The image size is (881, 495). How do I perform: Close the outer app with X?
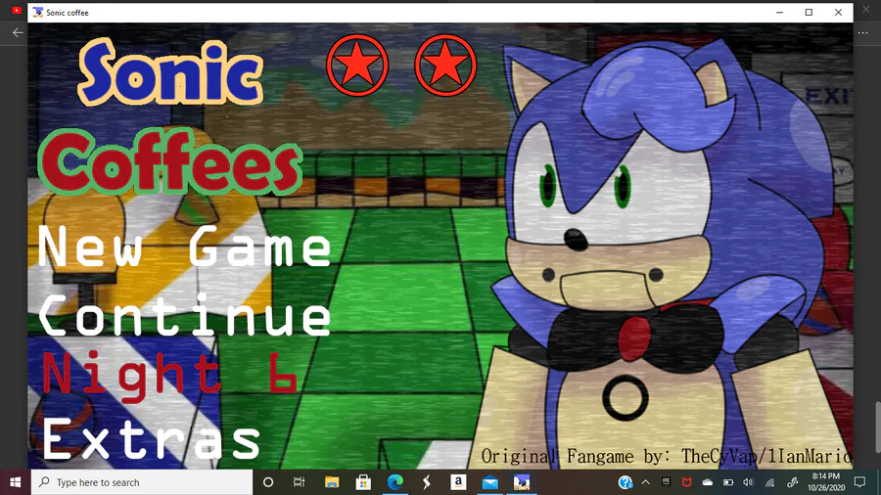click(x=866, y=10)
